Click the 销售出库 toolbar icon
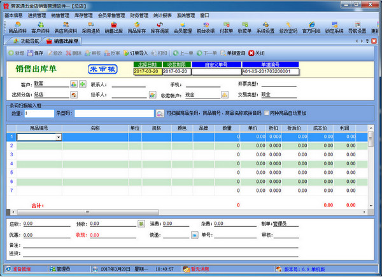The image size is (382, 277). pyautogui.click(x=115, y=27)
